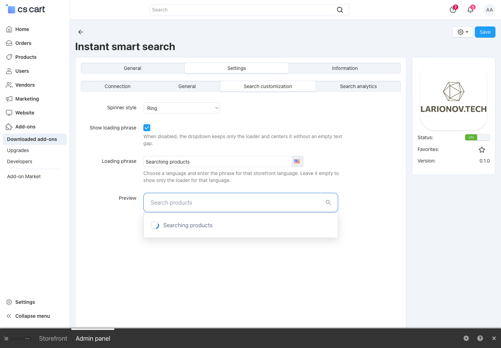Click the LARIONOV.TECH add-on logo
Image resolution: width=501 pixels, height=348 pixels.
454,97
